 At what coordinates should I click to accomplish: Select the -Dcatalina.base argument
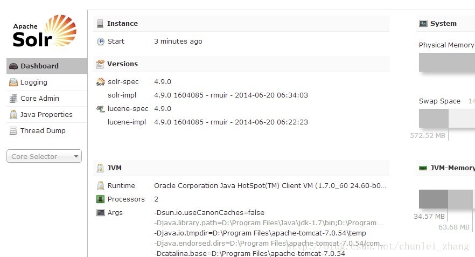pyautogui.click(x=249, y=253)
